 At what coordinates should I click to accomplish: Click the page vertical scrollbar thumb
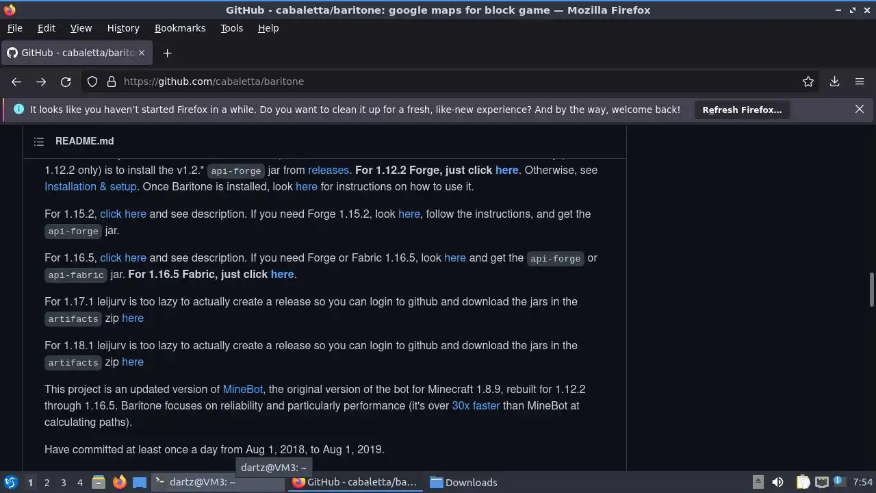tap(871, 290)
